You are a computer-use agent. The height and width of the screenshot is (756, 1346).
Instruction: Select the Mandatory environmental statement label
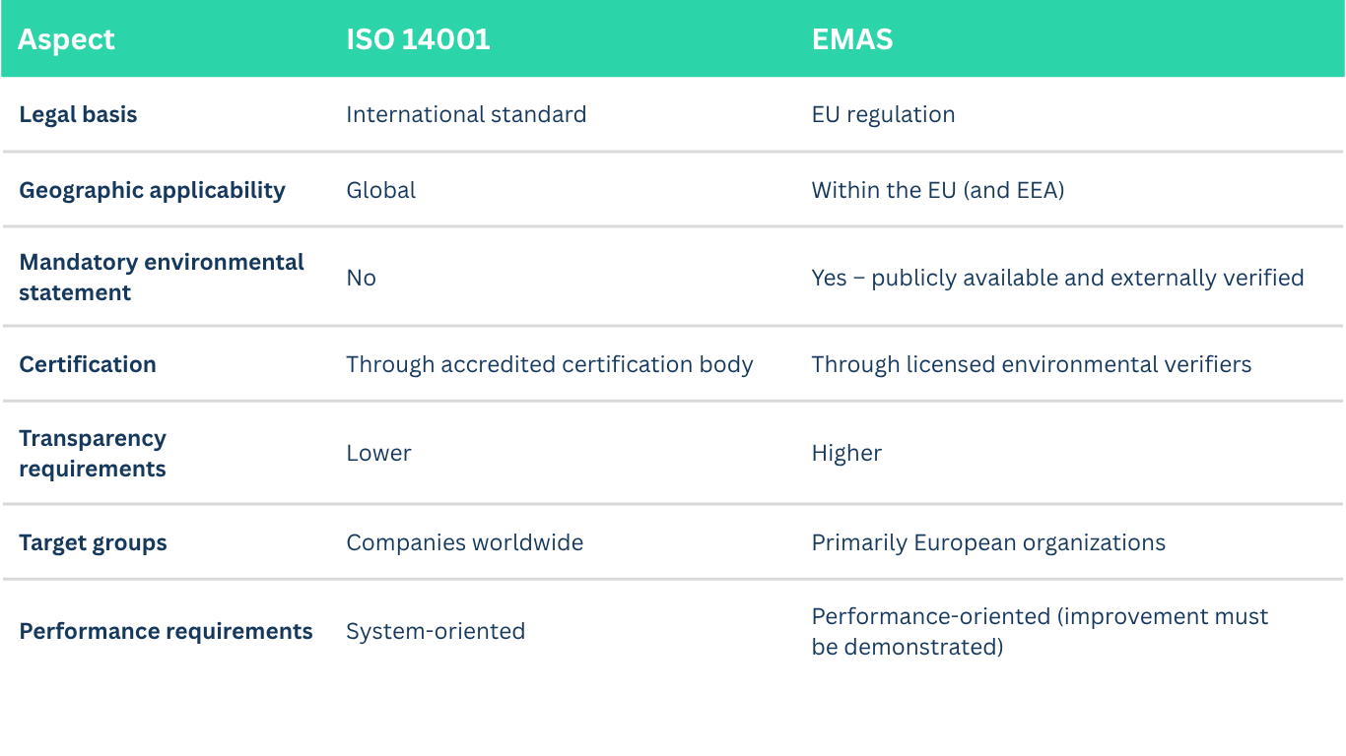(162, 278)
